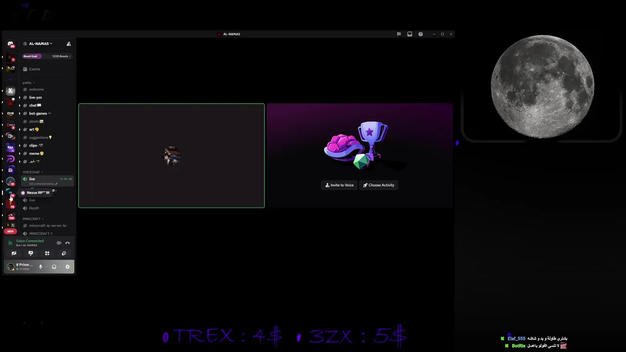Open the bot-games channel
The image size is (626, 352).
[48, 113]
